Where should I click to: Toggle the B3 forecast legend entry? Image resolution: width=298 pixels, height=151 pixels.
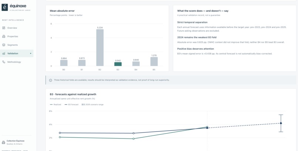(71, 105)
